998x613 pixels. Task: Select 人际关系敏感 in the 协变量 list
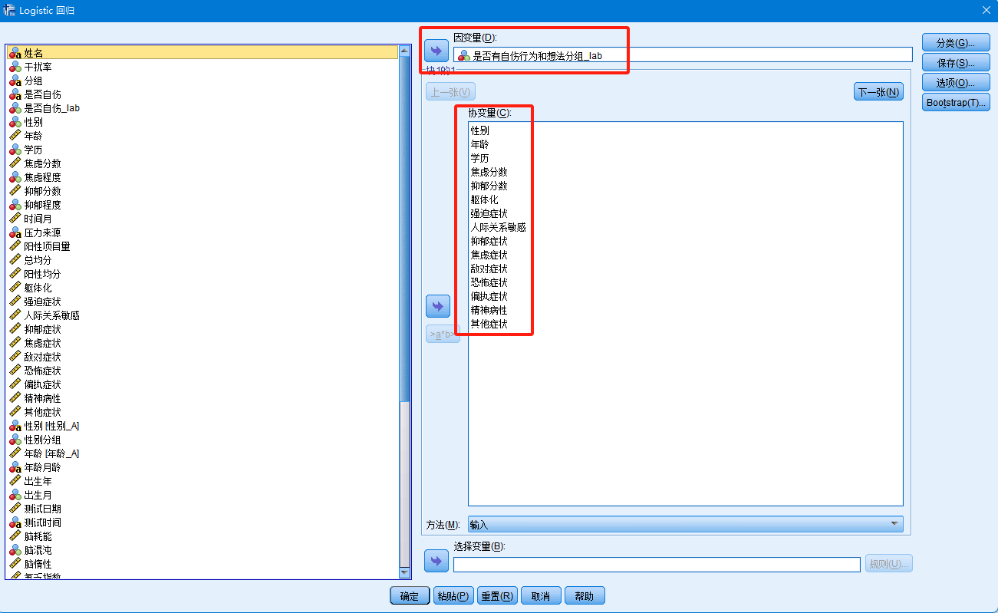click(499, 227)
